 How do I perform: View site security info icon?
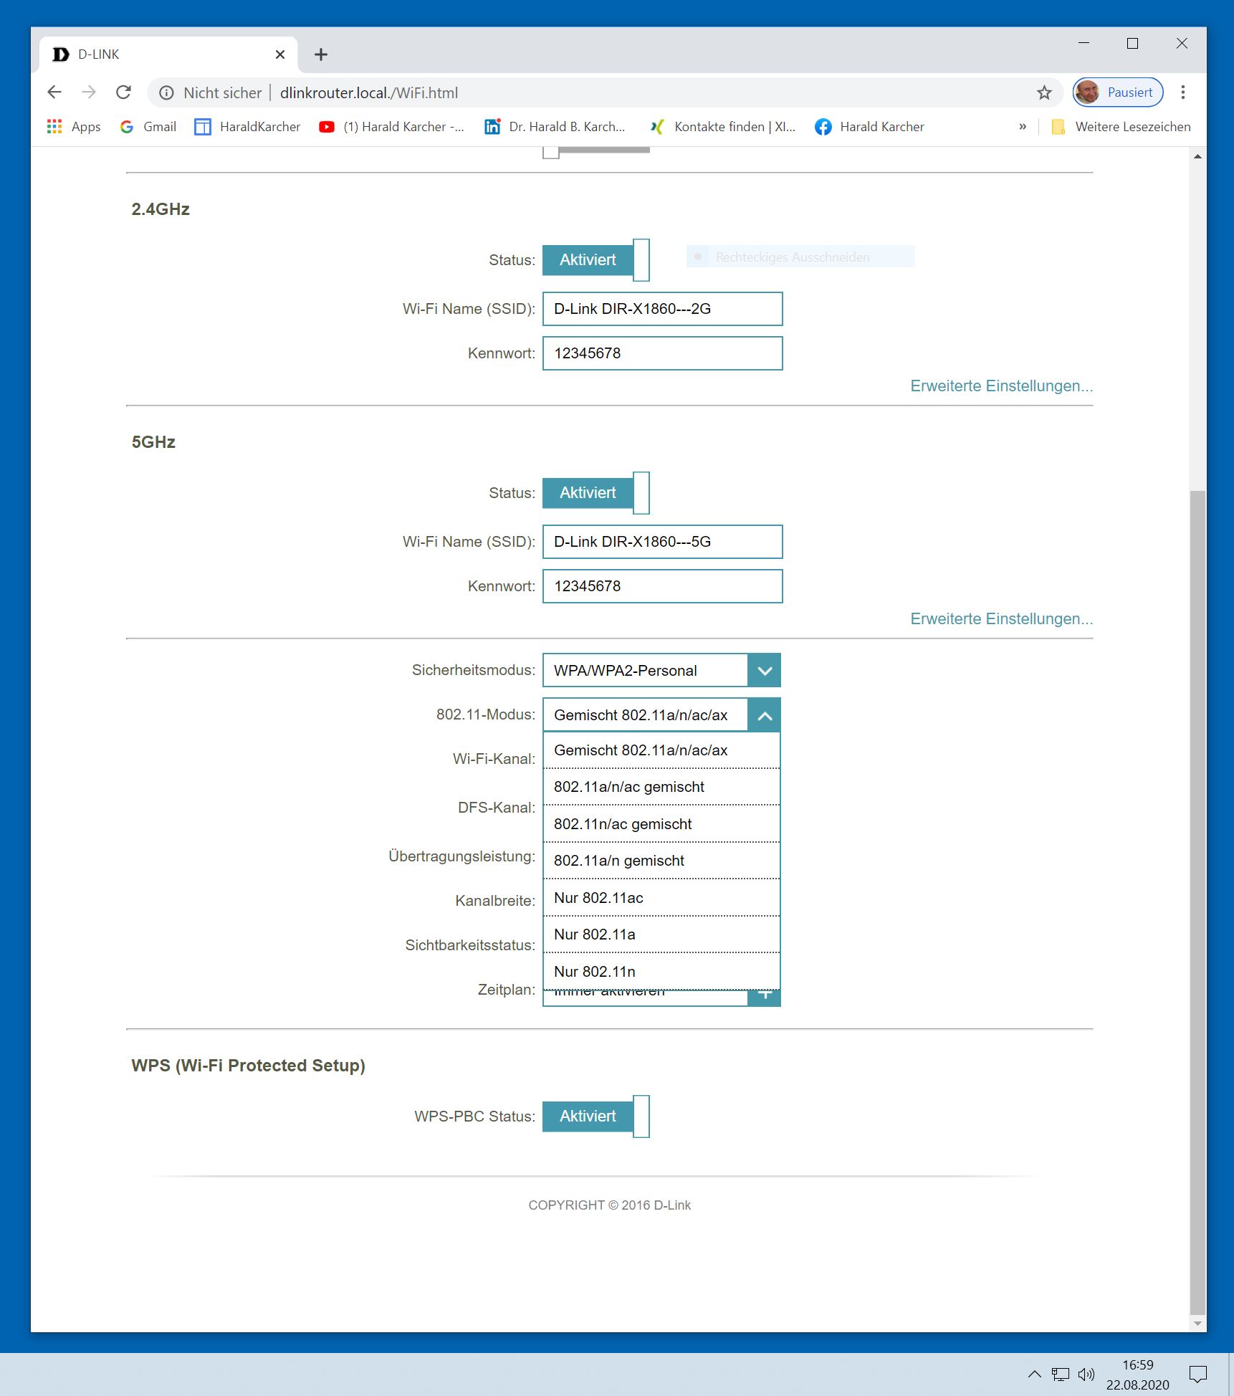(x=166, y=93)
